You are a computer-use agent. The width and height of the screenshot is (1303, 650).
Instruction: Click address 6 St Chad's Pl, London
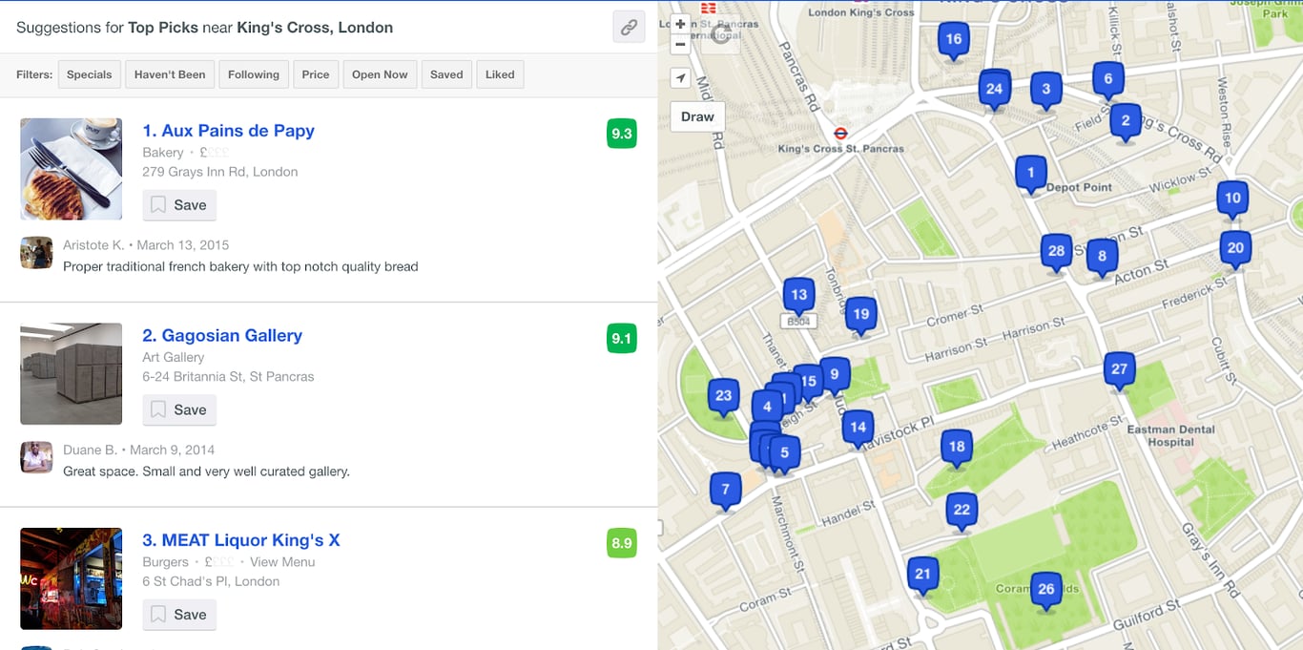pos(211,581)
